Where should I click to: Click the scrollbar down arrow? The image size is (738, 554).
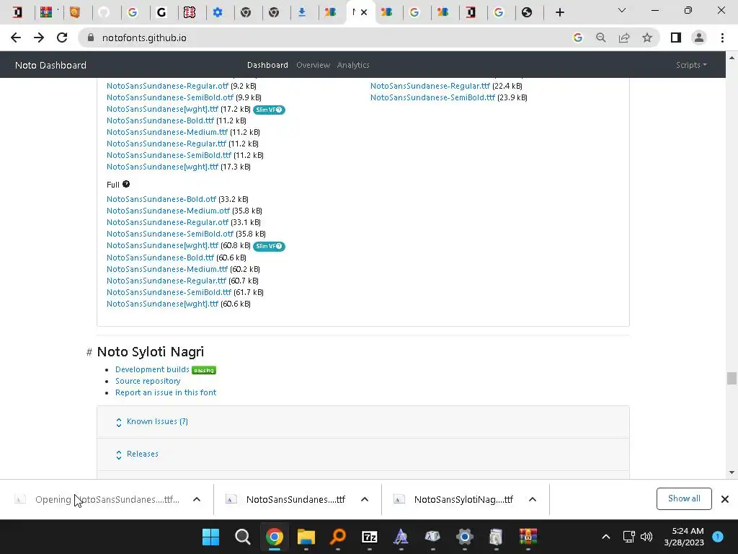(732, 472)
